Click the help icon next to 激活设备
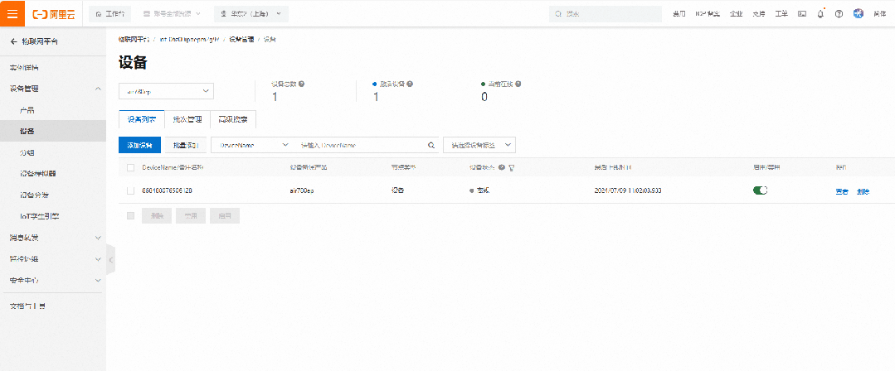This screenshot has width=895, height=371. pyautogui.click(x=410, y=84)
